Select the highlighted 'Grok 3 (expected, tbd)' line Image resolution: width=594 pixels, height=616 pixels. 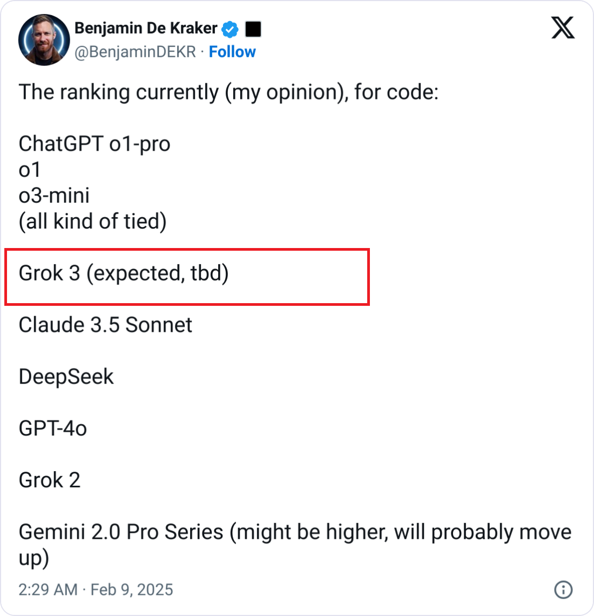(x=124, y=273)
